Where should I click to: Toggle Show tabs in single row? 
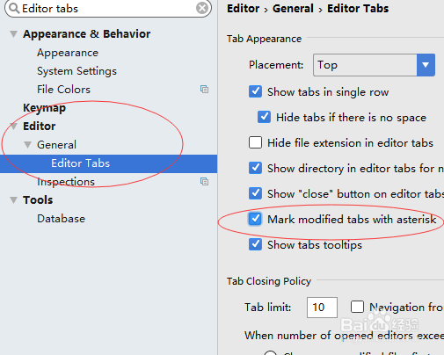(x=255, y=91)
